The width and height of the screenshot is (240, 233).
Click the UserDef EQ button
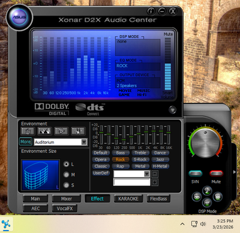[101, 173]
